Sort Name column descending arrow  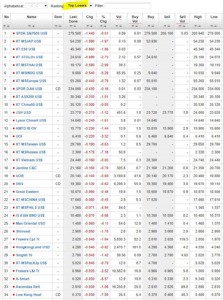tap(30, 26)
